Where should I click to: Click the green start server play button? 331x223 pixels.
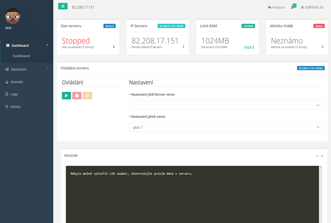coord(66,96)
